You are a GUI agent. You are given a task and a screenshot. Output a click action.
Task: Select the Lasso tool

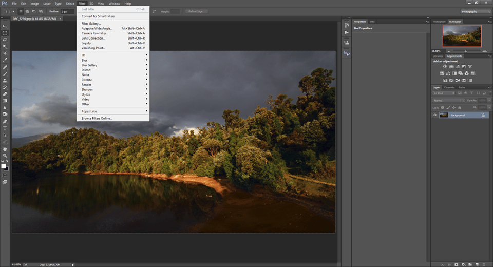[5, 40]
